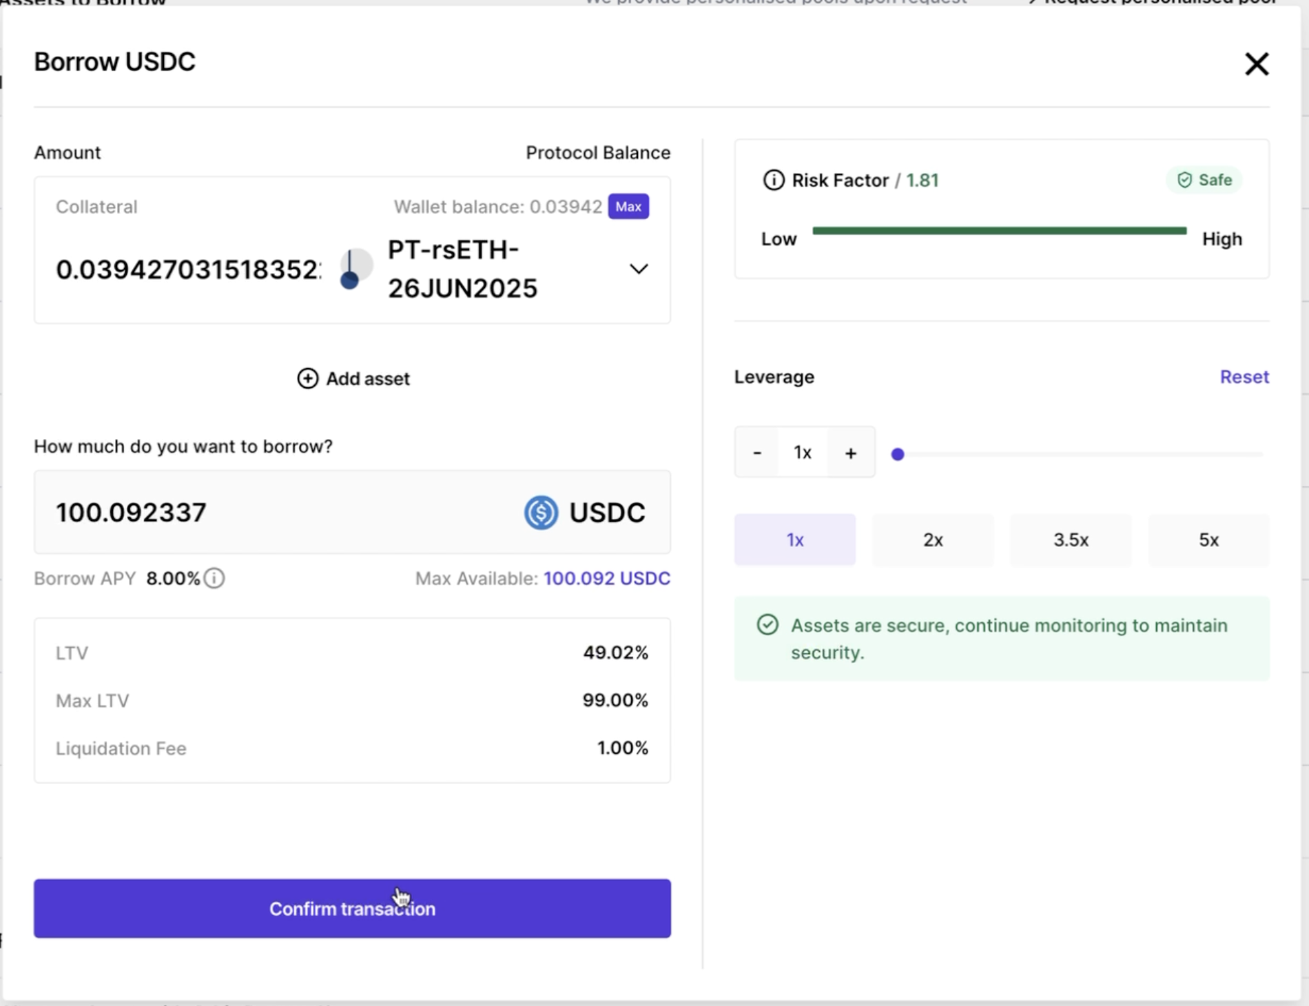Increase leverage with the plus button

(x=851, y=453)
